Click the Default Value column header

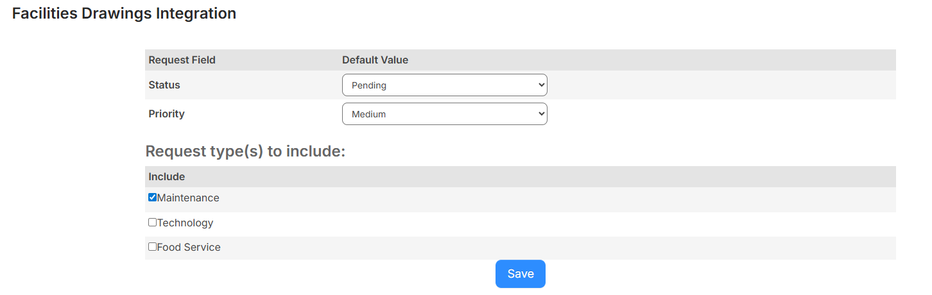tap(375, 60)
